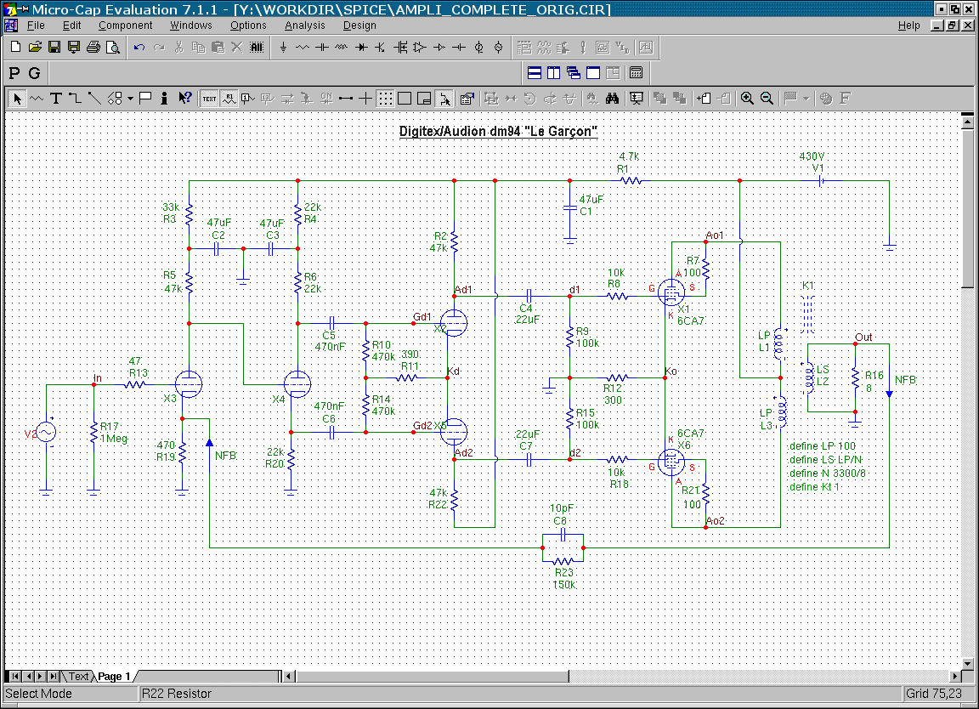The width and height of the screenshot is (979, 709).
Task: Go to last page tab arrow
Action: coord(53,676)
